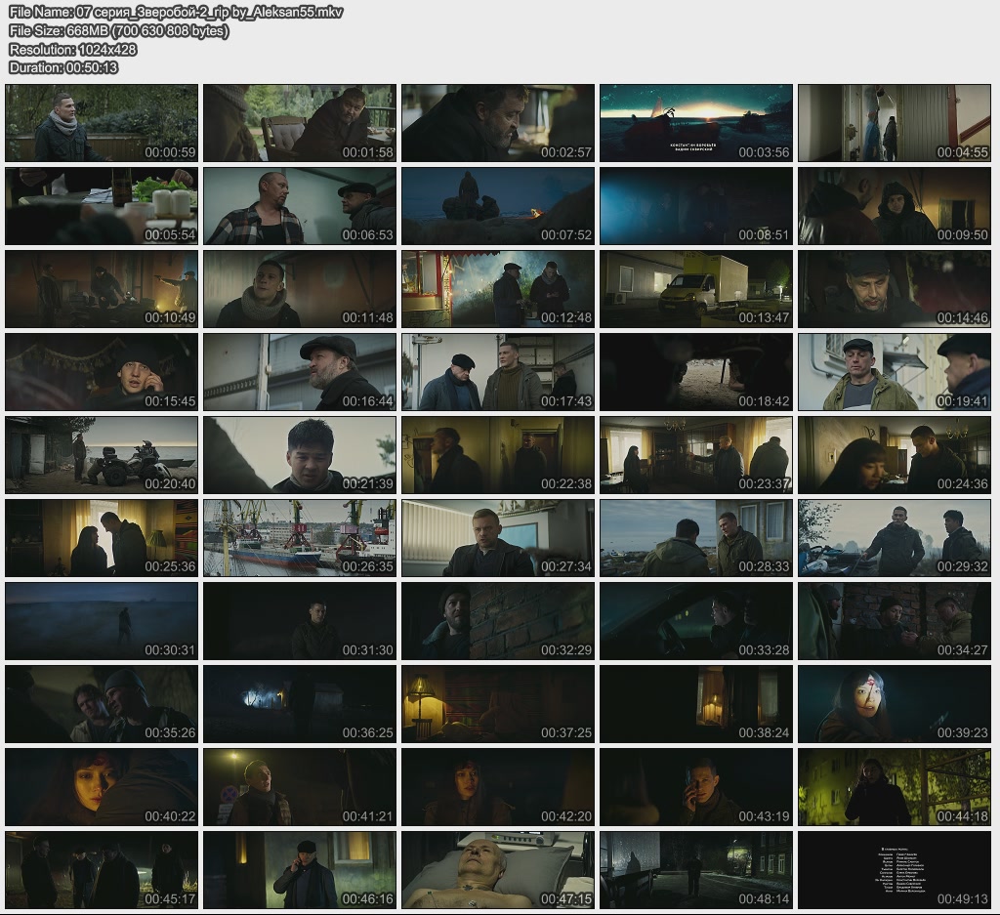
Task: Click the dinner table frame at 00:05:54
Action: pos(102,206)
